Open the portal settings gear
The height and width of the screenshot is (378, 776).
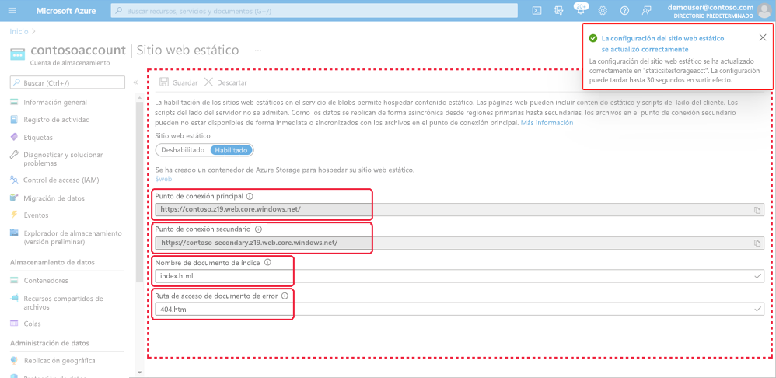[603, 10]
